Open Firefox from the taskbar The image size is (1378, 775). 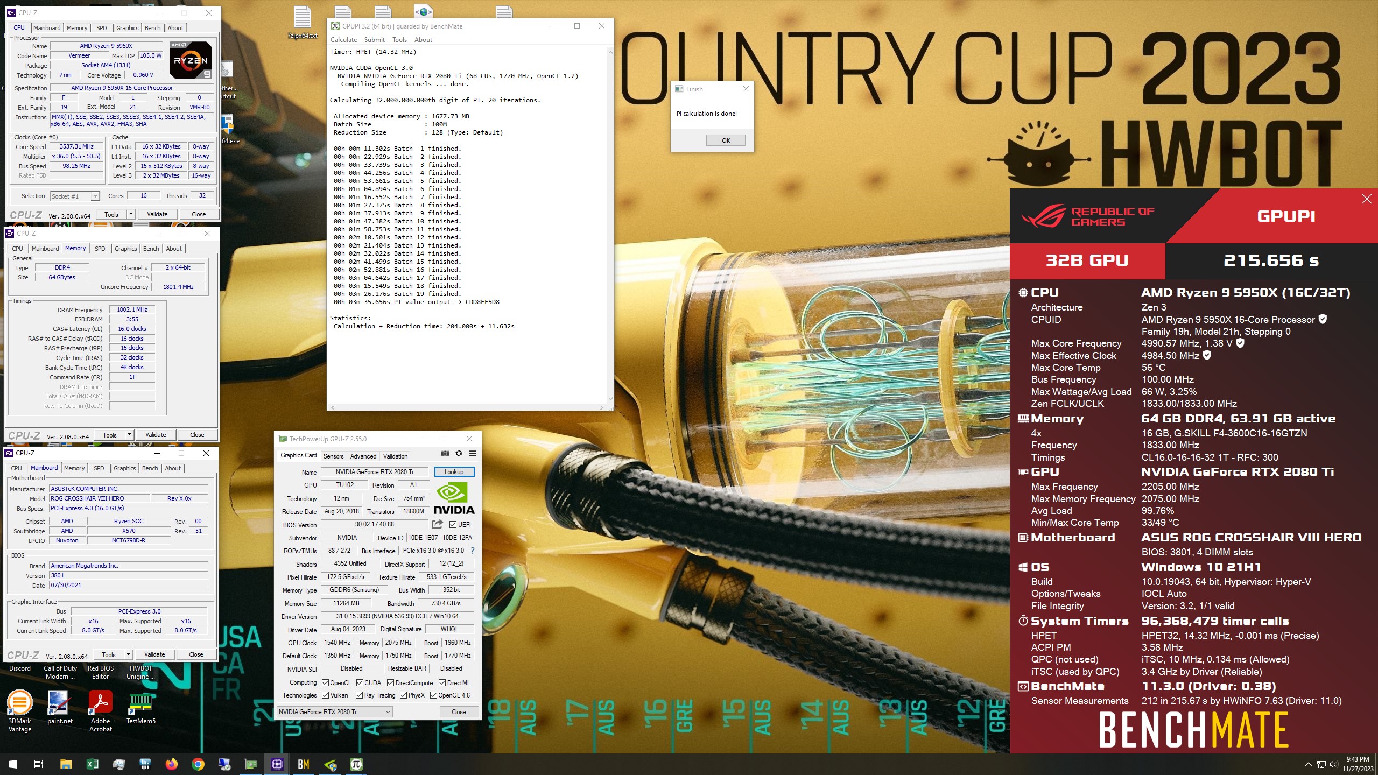point(171,764)
